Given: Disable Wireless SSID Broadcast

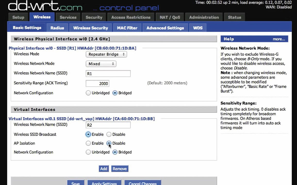Looking at the screenshot, I should [x=109, y=134].
